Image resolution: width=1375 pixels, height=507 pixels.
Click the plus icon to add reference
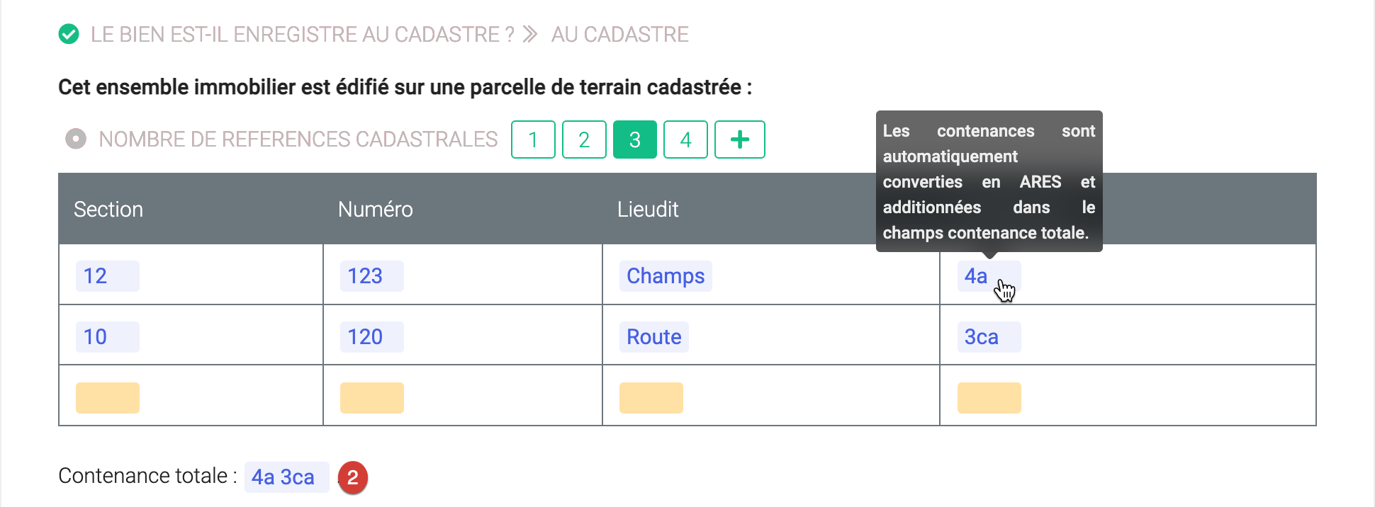(739, 139)
